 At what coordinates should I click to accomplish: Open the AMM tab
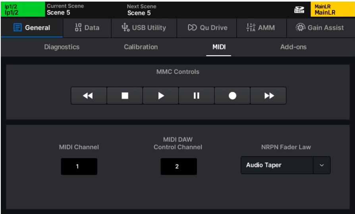(x=262, y=28)
